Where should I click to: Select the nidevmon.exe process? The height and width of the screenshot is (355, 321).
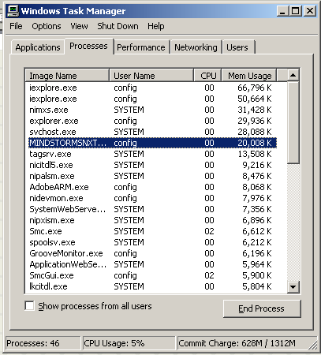click(x=152, y=198)
